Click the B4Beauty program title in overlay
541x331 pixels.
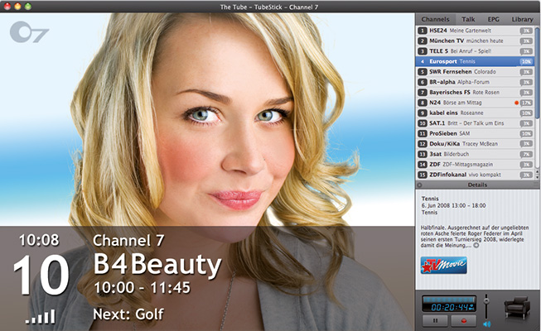point(157,265)
